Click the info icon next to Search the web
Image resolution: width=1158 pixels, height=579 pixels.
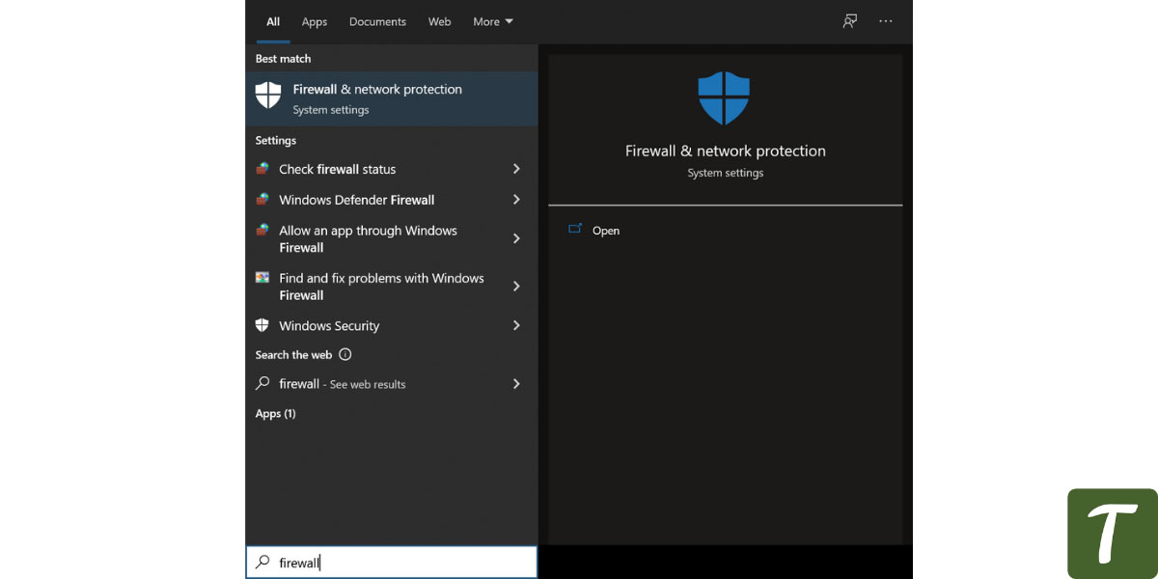coord(345,354)
